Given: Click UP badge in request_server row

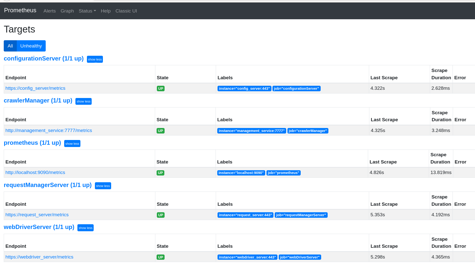Looking at the screenshot, I should point(161,215).
